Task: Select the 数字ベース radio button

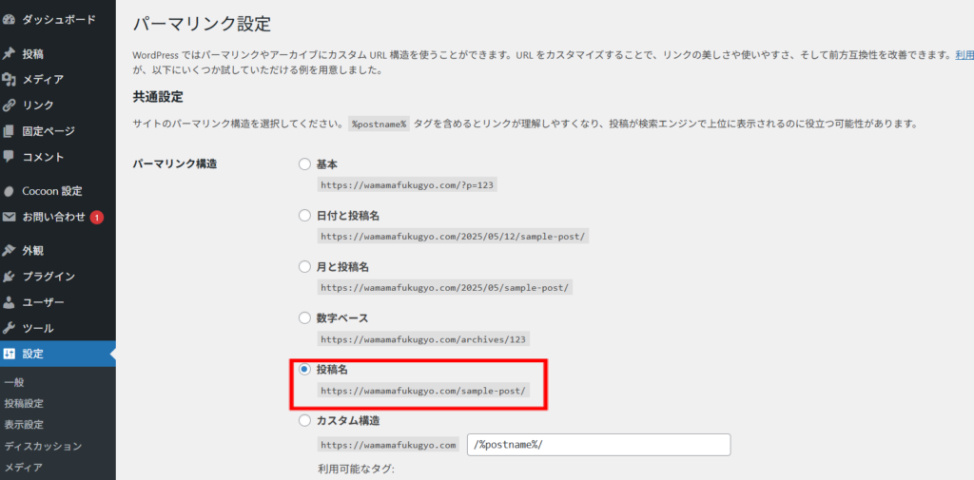Action: pos(304,317)
